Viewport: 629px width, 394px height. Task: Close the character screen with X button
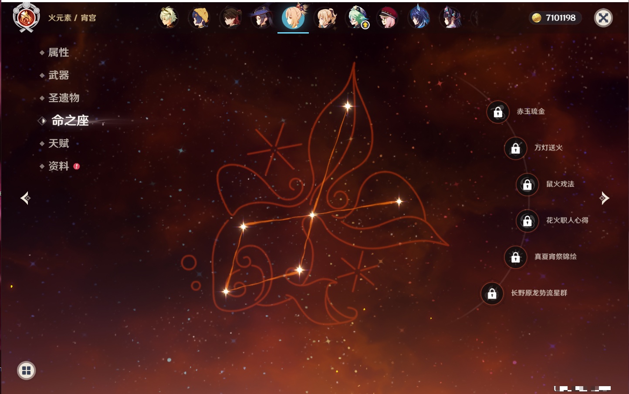(x=603, y=18)
